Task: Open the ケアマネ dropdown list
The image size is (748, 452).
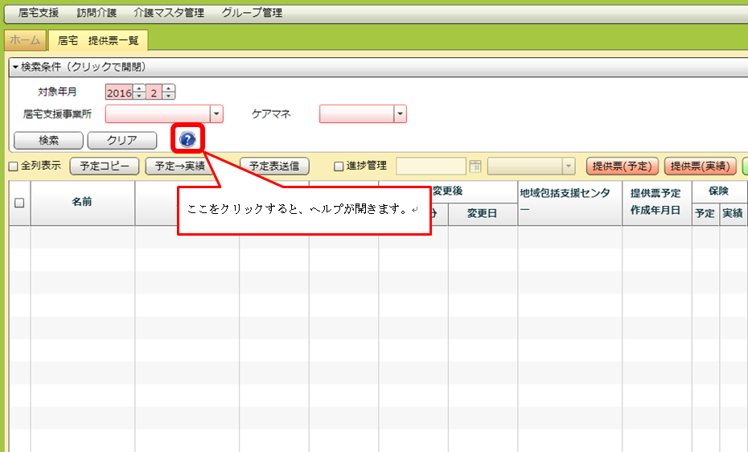Action: click(x=400, y=114)
